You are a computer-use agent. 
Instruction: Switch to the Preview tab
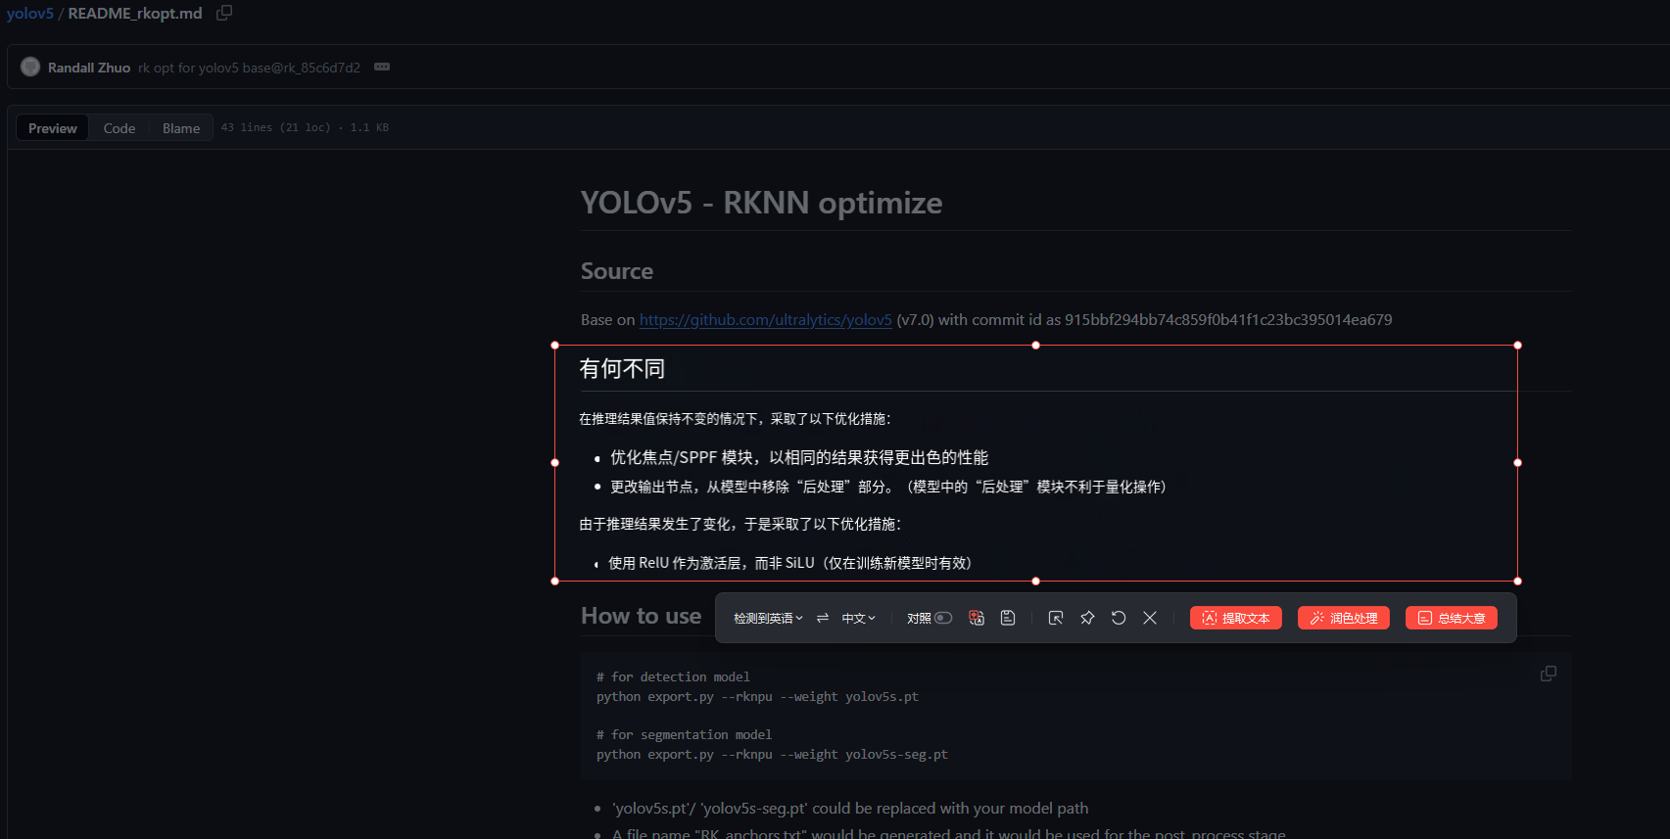(x=53, y=128)
